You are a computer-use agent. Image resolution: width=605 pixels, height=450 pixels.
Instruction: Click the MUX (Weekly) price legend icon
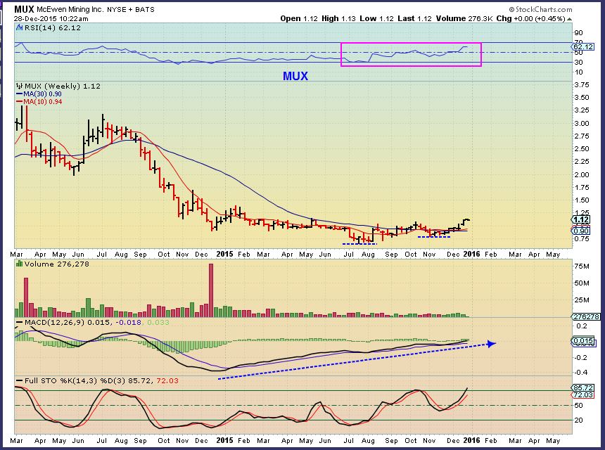click(19, 86)
